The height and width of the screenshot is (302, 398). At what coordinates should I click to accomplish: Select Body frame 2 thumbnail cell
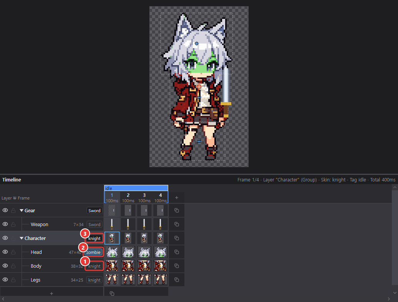(128, 266)
